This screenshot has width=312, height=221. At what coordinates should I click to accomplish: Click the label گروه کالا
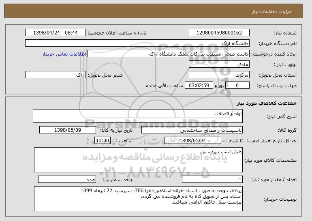click(287, 130)
